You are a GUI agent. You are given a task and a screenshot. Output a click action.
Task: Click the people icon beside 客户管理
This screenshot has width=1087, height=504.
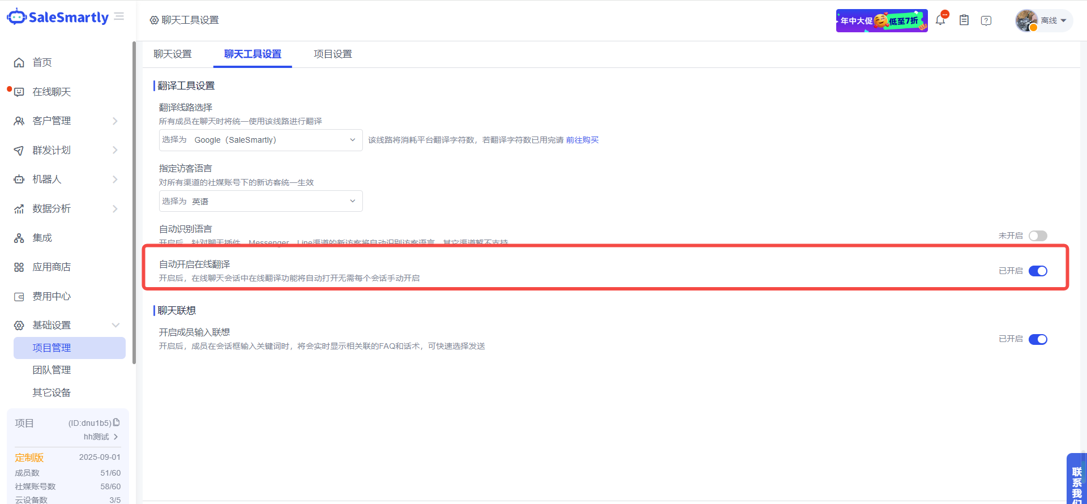(19, 121)
